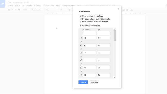The height and width of the screenshot is (94, 167).
Task: Edit the ½ replacement field
Action: (104, 67)
